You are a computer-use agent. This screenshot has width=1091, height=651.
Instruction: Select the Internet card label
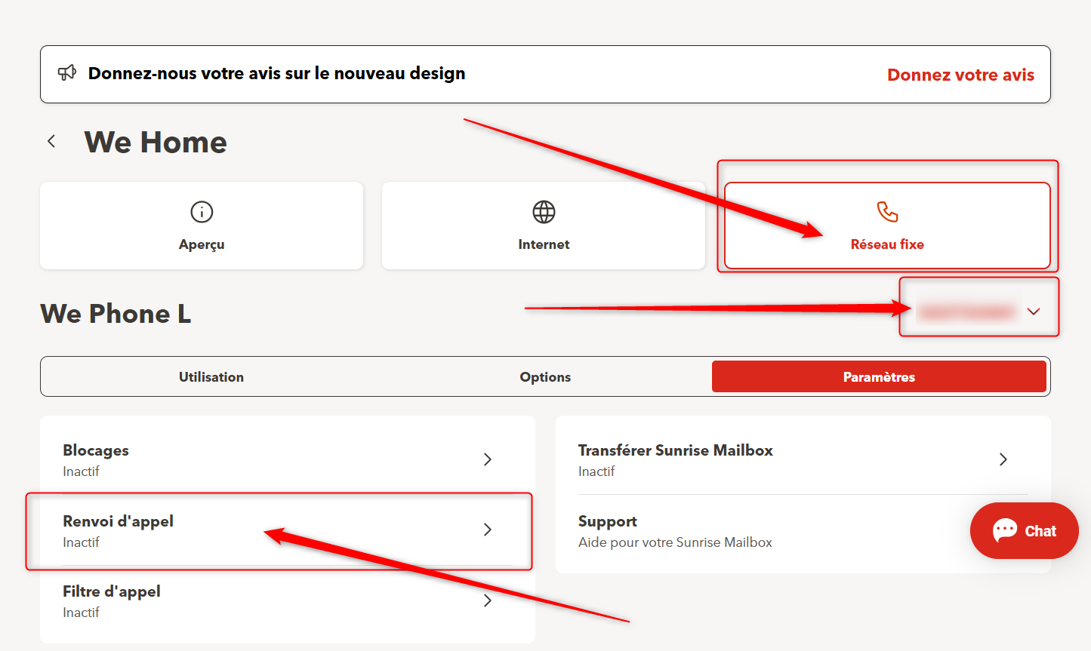coord(544,244)
